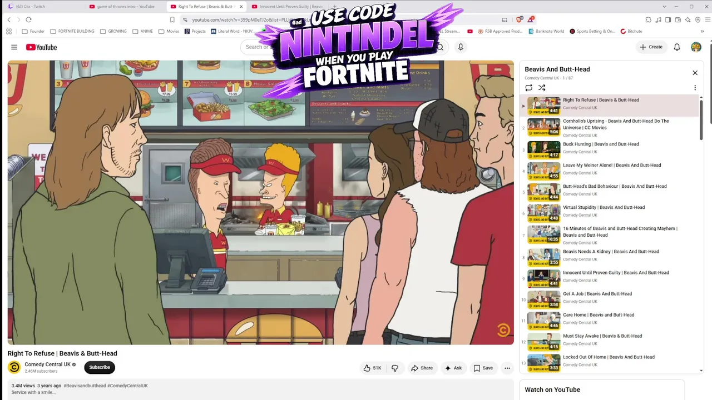Bookmark this page with the bookmark icon

click(x=172, y=19)
